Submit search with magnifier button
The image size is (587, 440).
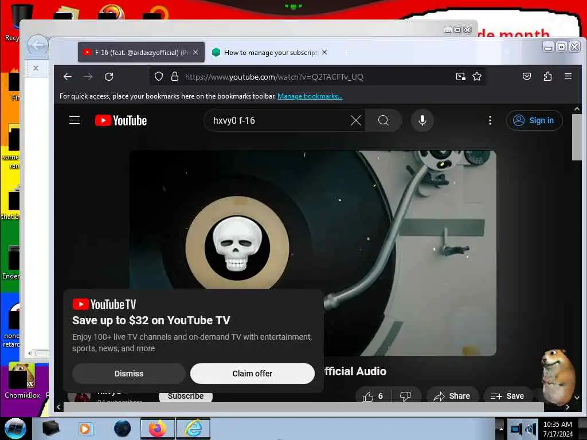(383, 120)
